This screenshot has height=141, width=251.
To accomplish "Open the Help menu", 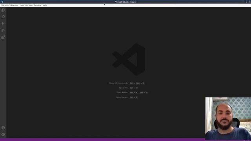I will click(x=45, y=5).
